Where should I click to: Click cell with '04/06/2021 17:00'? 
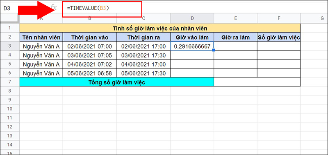click(144, 64)
